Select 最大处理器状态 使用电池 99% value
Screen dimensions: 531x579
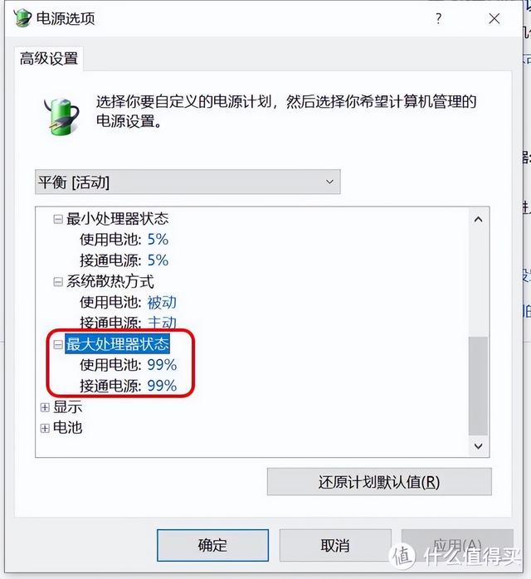tap(162, 365)
